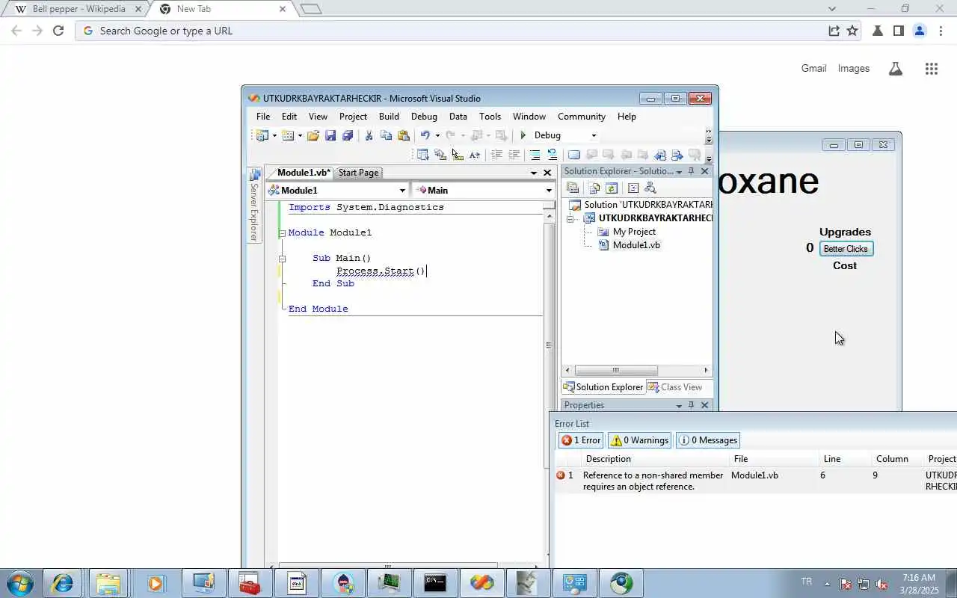Click the Paste clipboard icon
This screenshot has height=598, width=957.
tap(404, 135)
